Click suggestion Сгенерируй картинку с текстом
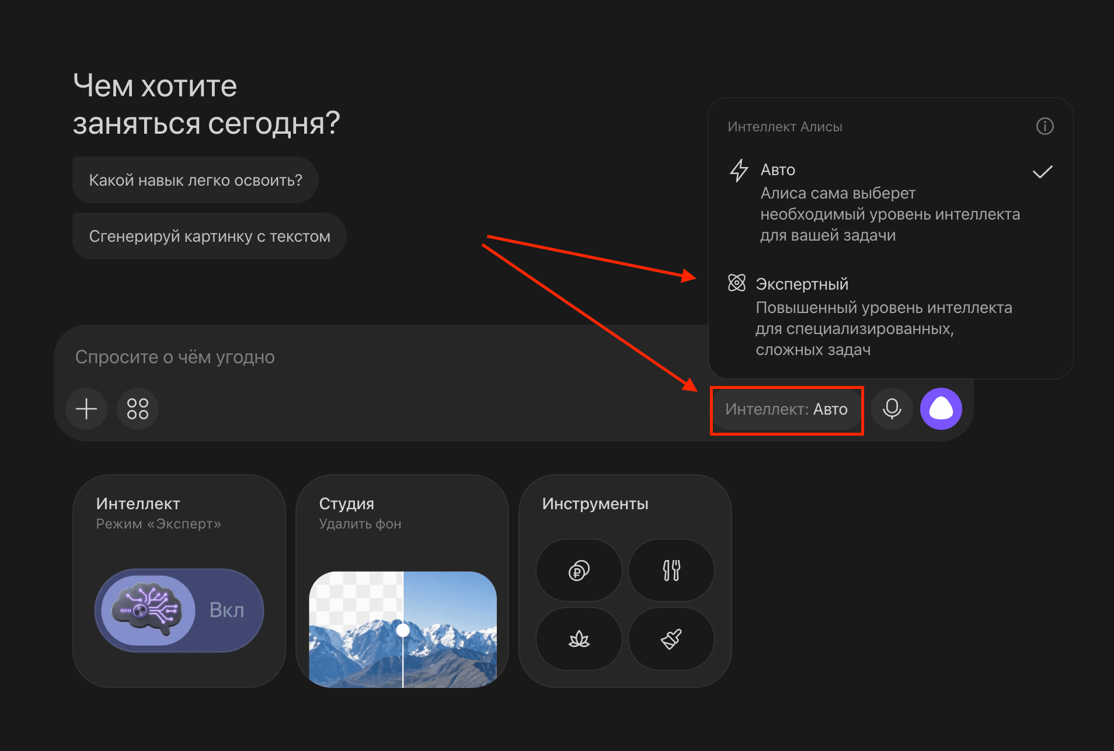 tap(210, 236)
